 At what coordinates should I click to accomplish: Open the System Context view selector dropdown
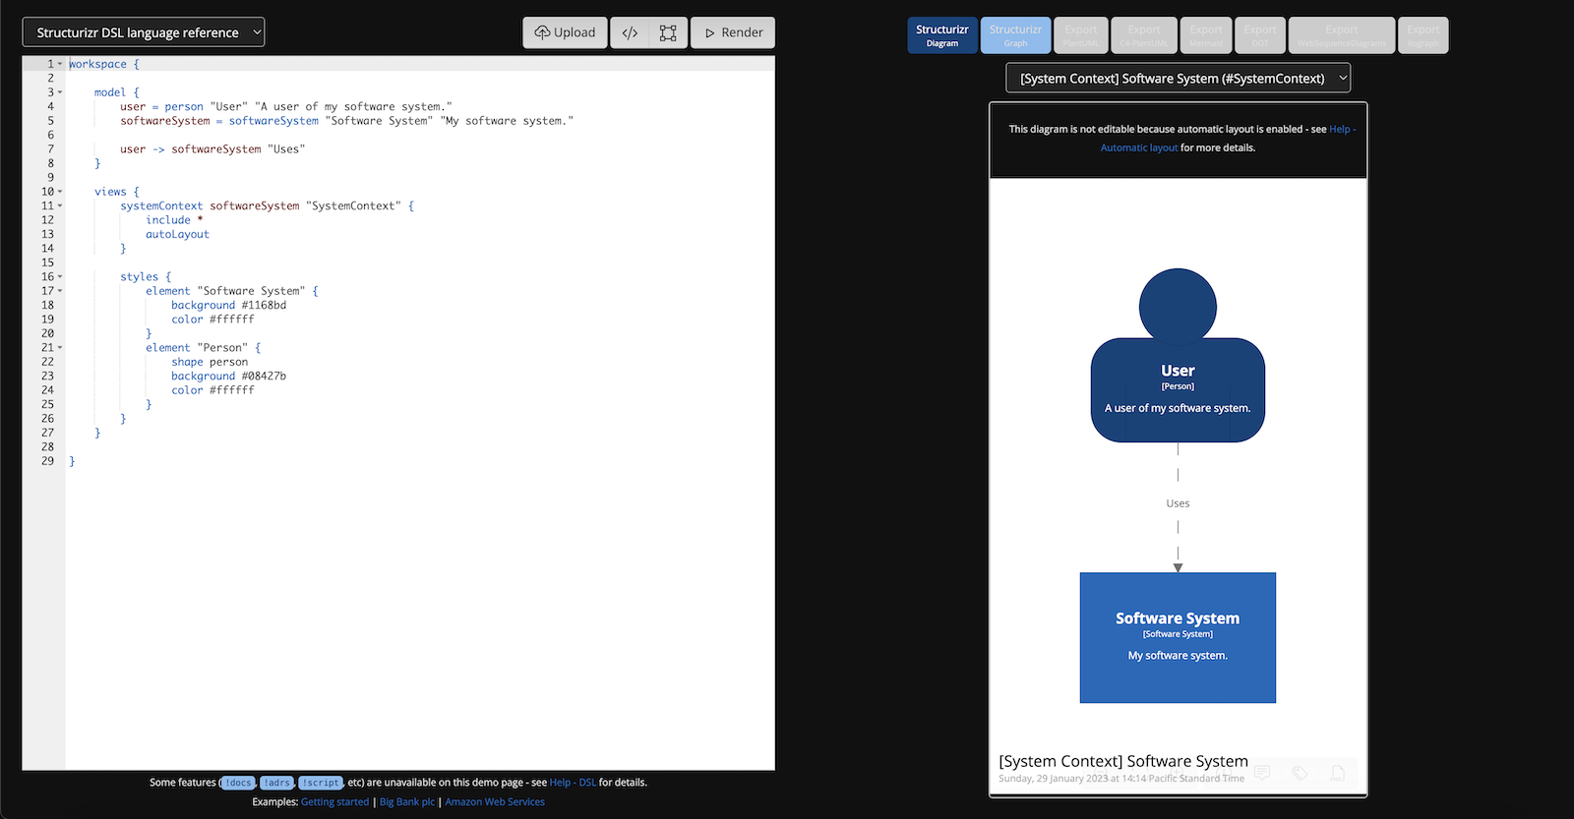(1178, 78)
